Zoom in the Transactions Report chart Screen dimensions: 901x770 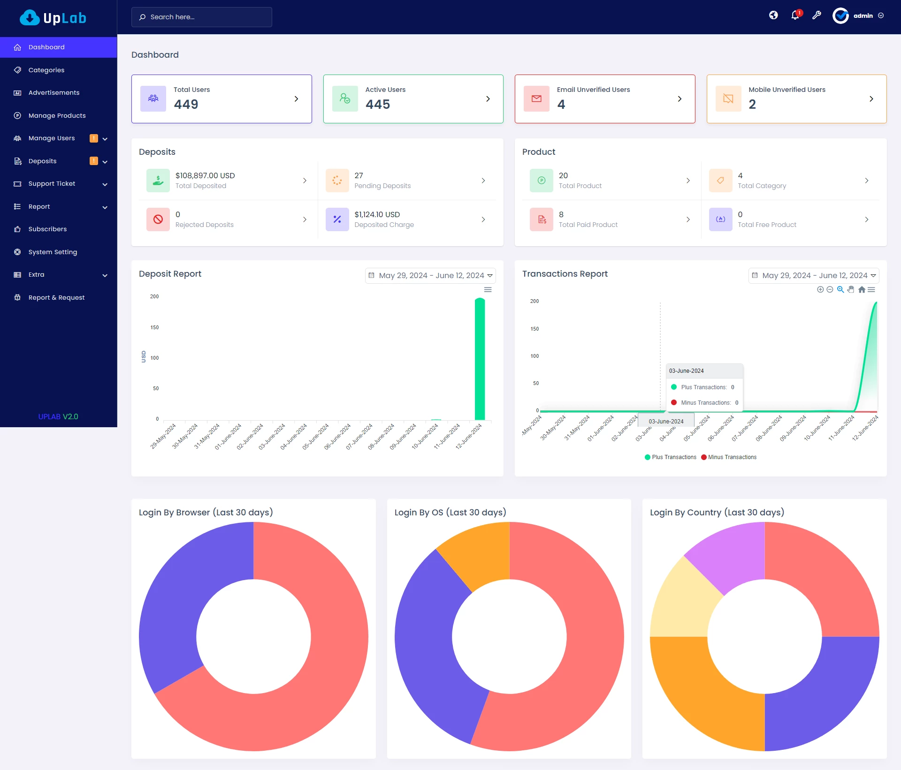click(x=820, y=290)
